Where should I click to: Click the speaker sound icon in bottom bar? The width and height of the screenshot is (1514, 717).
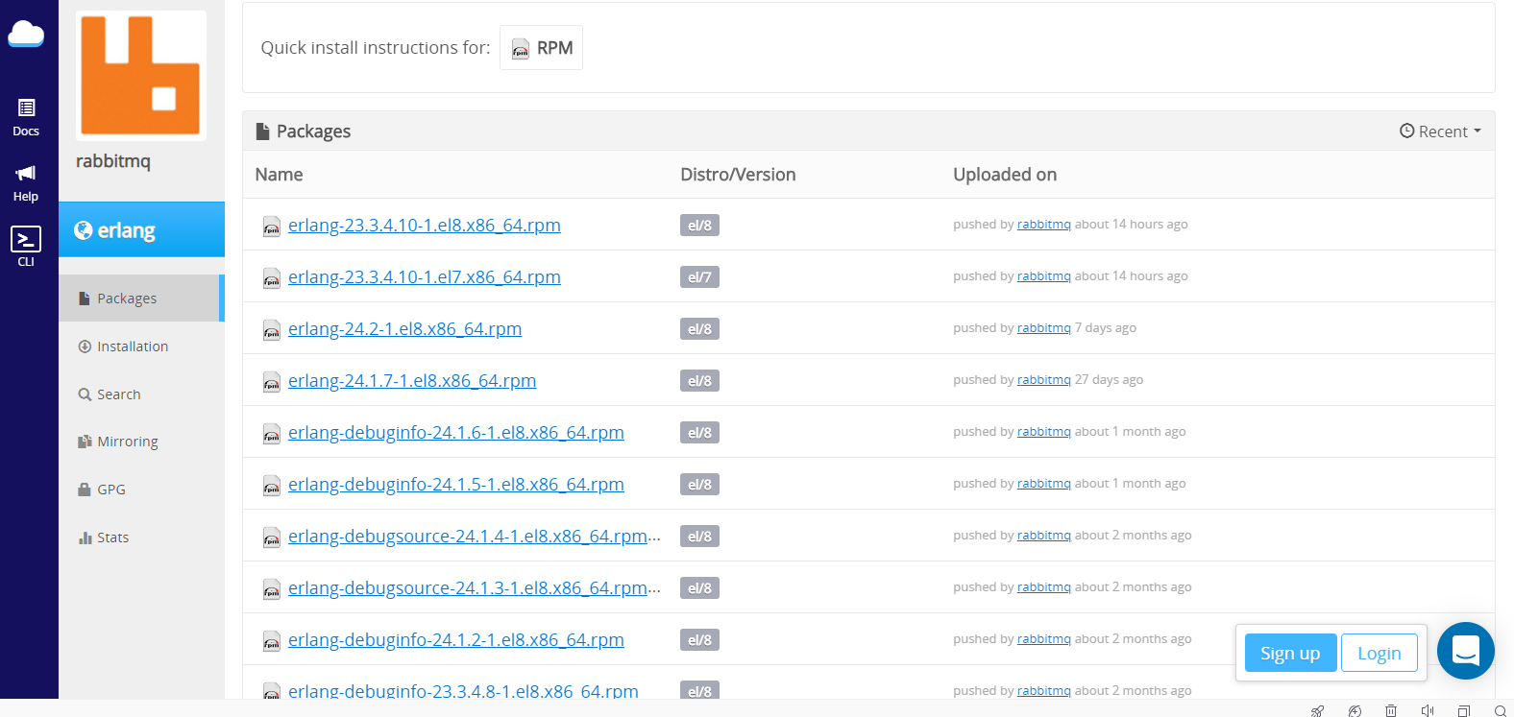coord(1428,710)
